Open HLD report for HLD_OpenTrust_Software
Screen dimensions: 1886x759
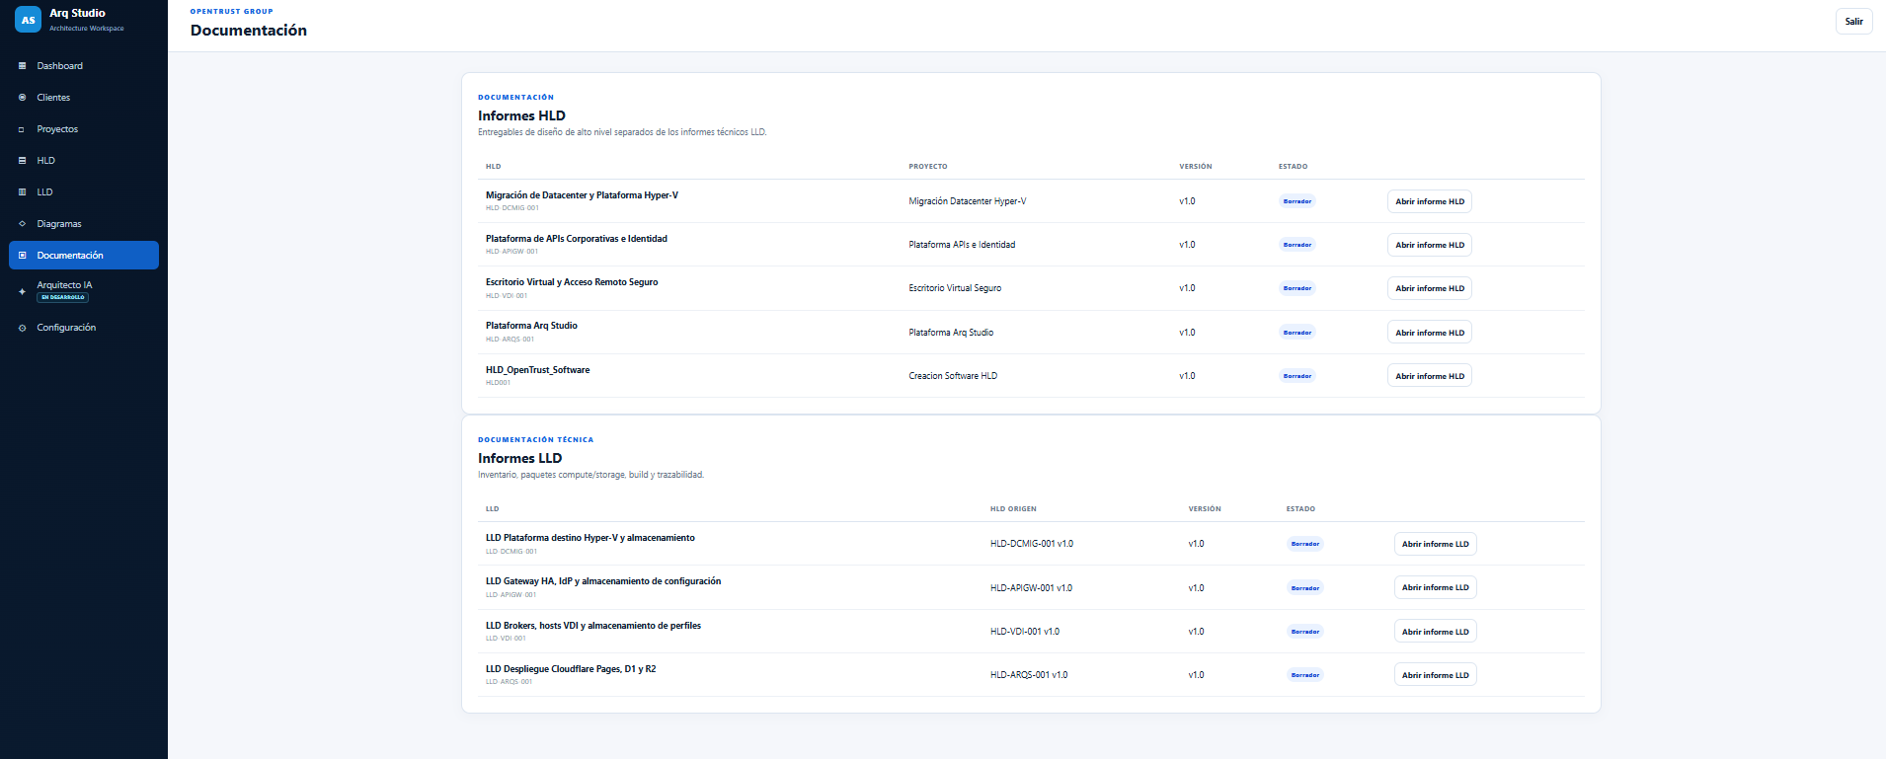(1429, 376)
